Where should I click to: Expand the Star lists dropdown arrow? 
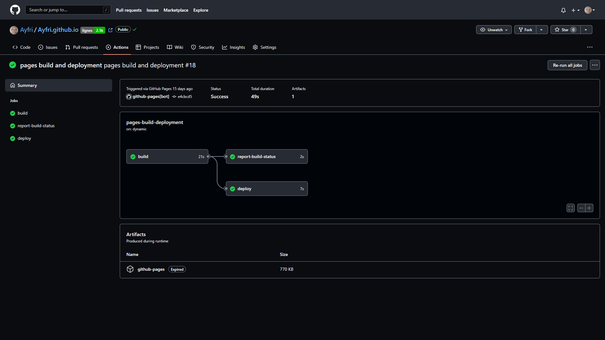click(586, 30)
